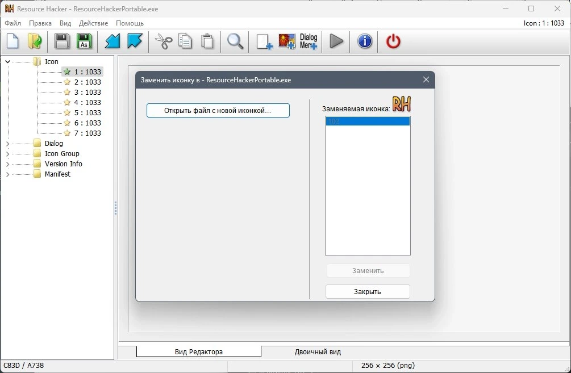Show the About info icon
The image size is (571, 373).
tap(365, 41)
